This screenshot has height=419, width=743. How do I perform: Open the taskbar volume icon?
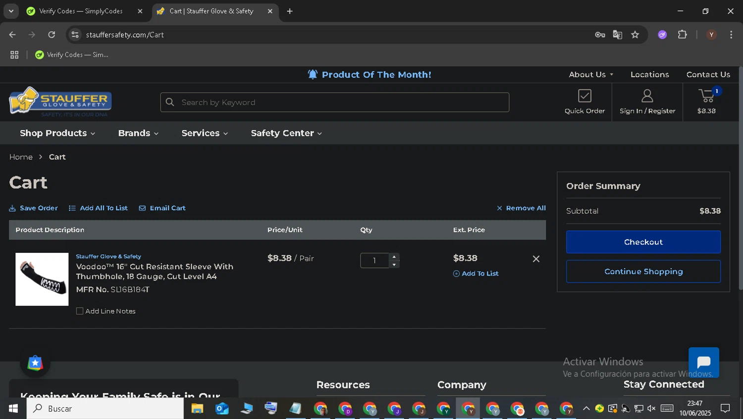click(651, 409)
